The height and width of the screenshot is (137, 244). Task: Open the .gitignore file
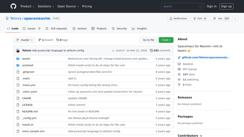[28, 72]
